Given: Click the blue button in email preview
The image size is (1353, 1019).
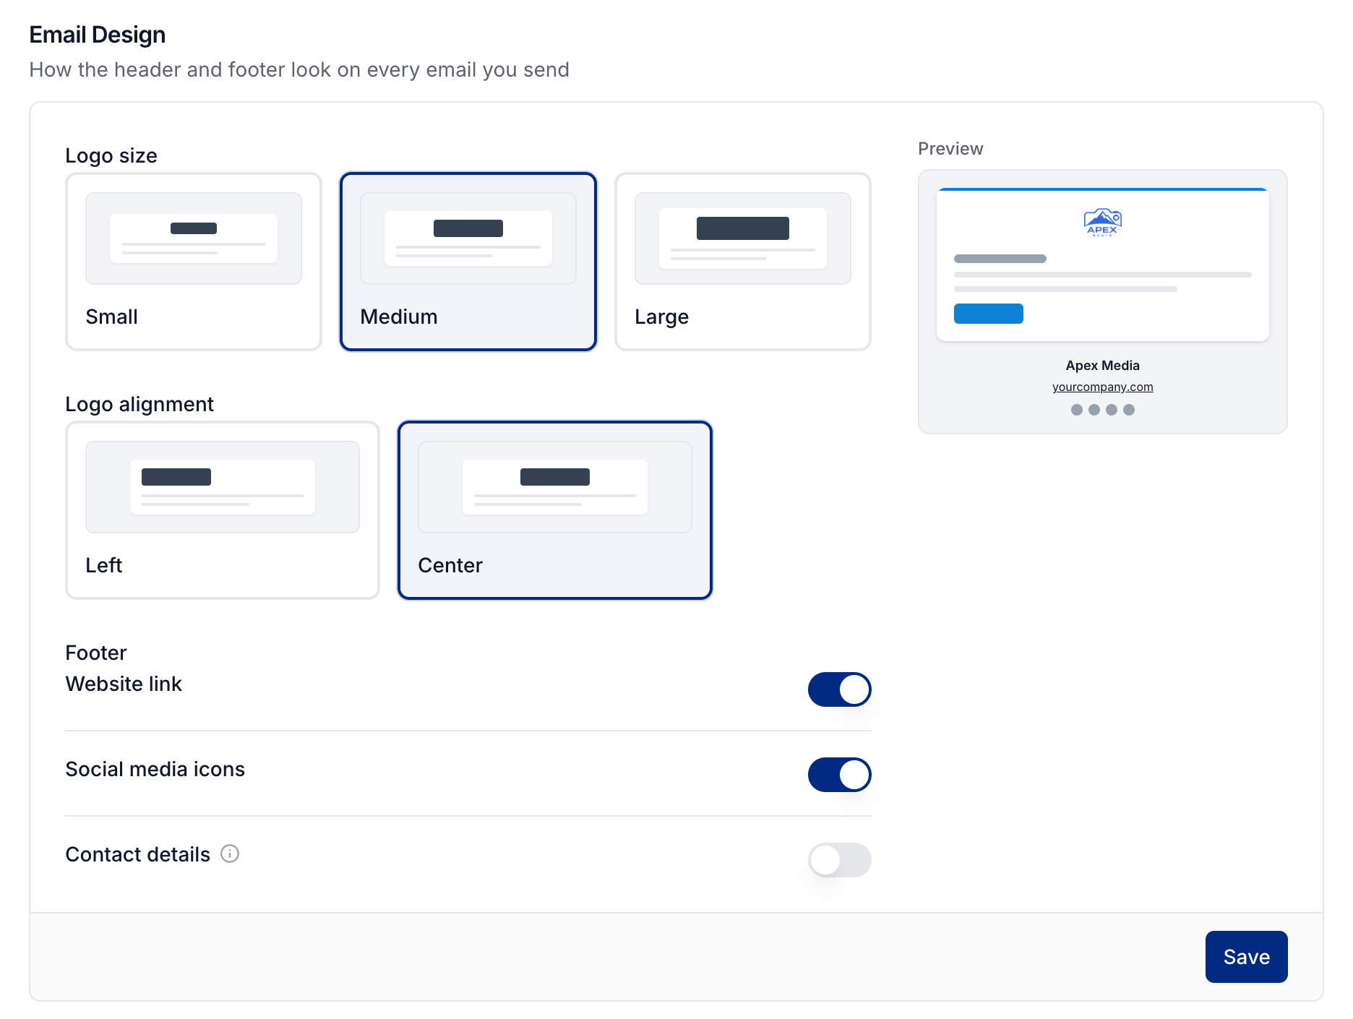Looking at the screenshot, I should (x=988, y=314).
